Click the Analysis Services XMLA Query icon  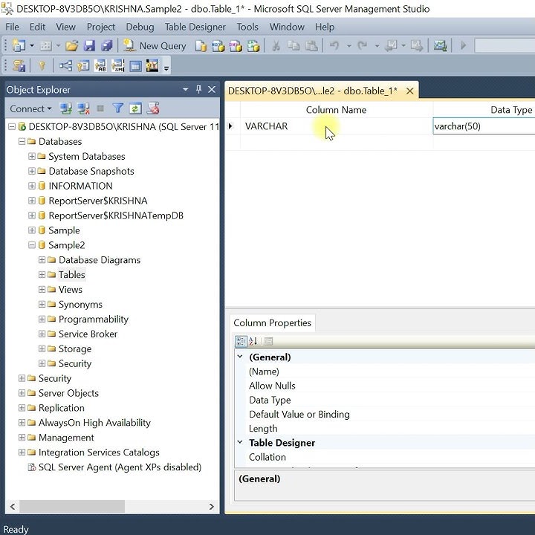coord(253,46)
